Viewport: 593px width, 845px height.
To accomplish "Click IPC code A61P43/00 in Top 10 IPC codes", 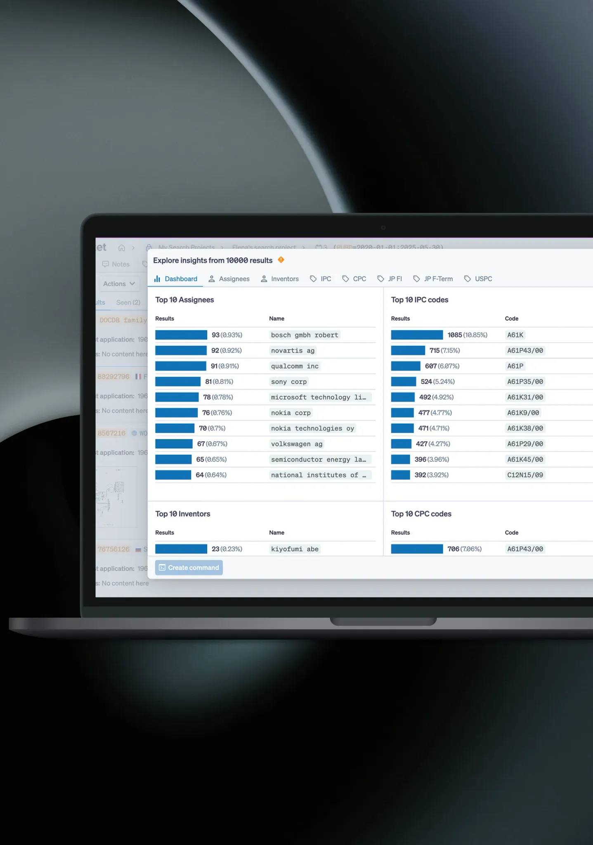I will tap(525, 351).
